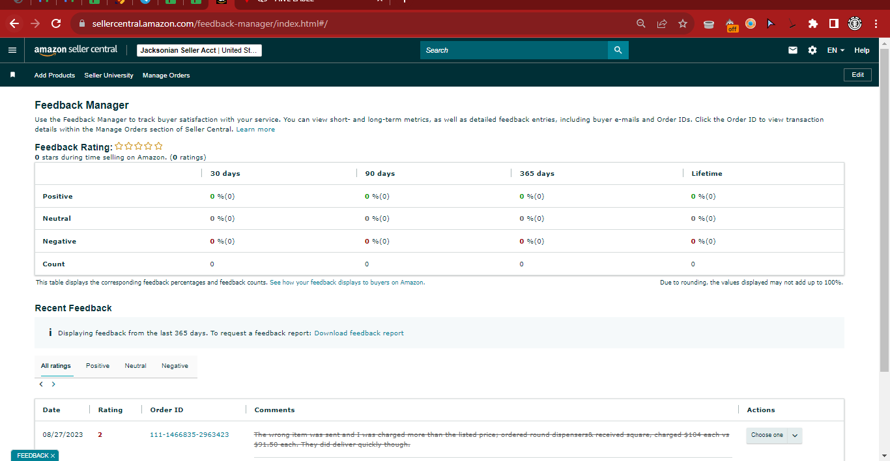Click the Lifetime column header
Image resolution: width=890 pixels, height=461 pixels.
click(x=707, y=174)
